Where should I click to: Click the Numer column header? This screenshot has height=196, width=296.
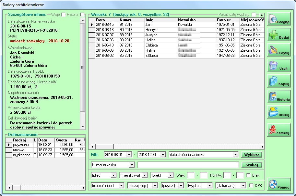click(132, 20)
